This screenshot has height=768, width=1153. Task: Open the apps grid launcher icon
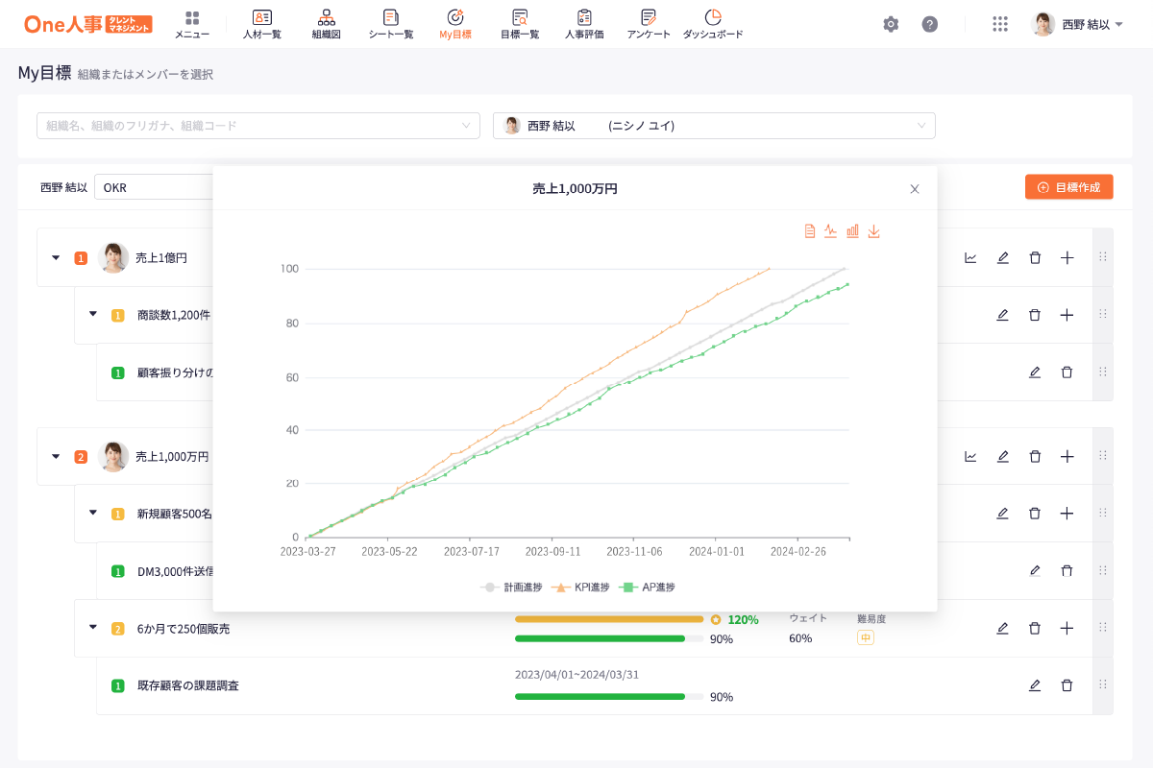[x=999, y=24]
